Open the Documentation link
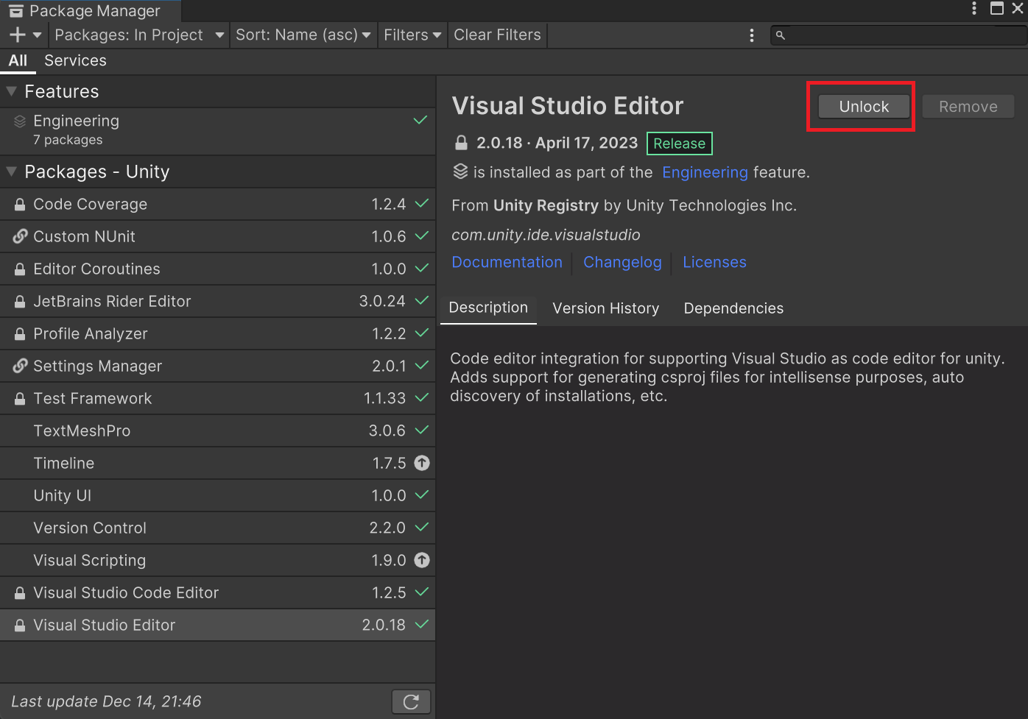1028x719 pixels. (x=507, y=262)
